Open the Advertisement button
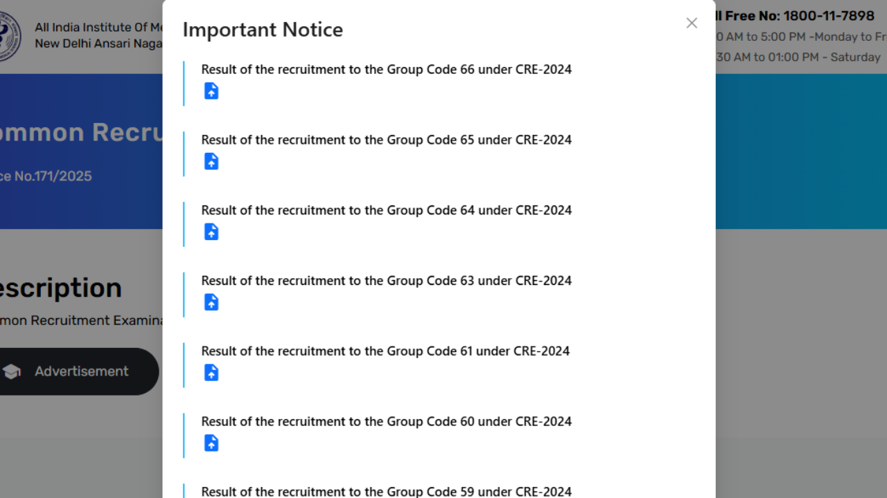The width and height of the screenshot is (887, 498). [78, 371]
